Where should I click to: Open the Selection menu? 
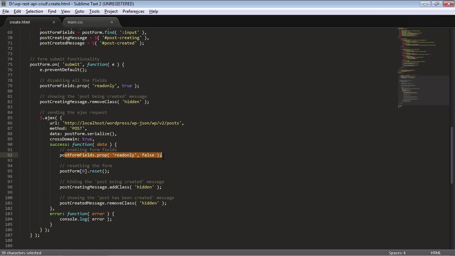click(34, 11)
